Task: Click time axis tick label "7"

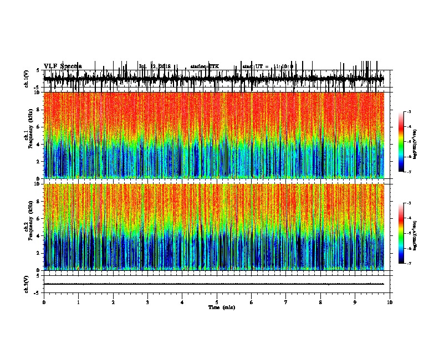Action: pyautogui.click(x=286, y=302)
